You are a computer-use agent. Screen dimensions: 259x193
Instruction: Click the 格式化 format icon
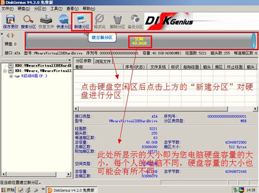(x=100, y=22)
